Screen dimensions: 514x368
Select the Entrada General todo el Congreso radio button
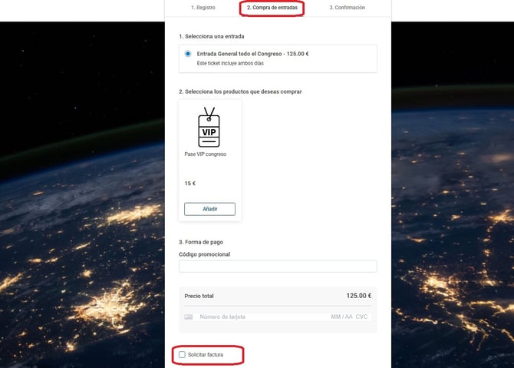189,55
